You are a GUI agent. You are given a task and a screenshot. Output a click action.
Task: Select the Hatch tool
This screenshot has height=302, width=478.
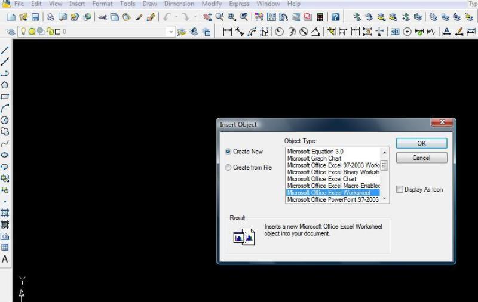point(5,213)
